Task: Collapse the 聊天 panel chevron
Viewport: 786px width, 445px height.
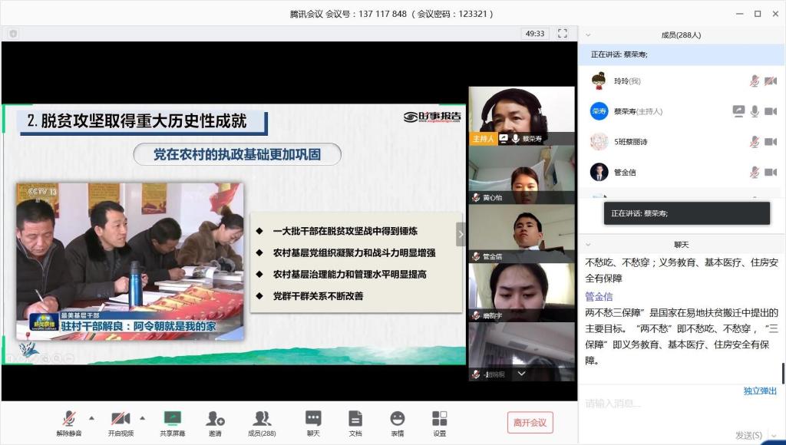Action: coord(588,245)
